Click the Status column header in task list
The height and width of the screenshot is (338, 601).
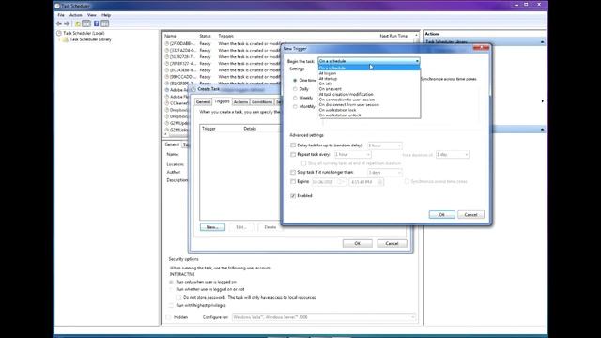[205, 36]
